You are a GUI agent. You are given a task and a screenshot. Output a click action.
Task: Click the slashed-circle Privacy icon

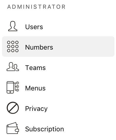point(13,108)
